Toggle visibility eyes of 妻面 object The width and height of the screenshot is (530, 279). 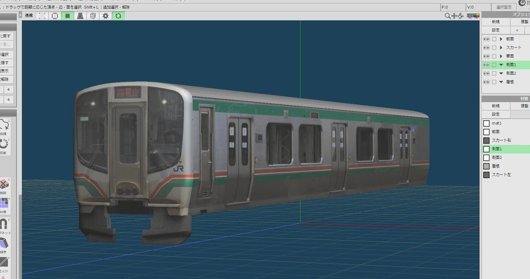486,56
